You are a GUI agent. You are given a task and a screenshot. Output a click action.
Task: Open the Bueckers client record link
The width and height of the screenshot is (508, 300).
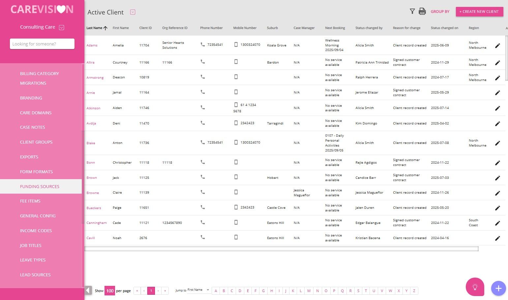pos(94,208)
